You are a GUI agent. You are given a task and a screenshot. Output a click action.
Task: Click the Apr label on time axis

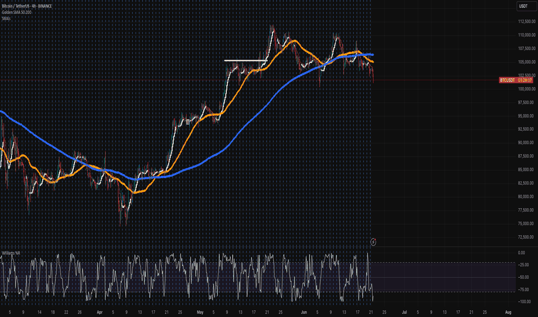[x=100, y=312]
